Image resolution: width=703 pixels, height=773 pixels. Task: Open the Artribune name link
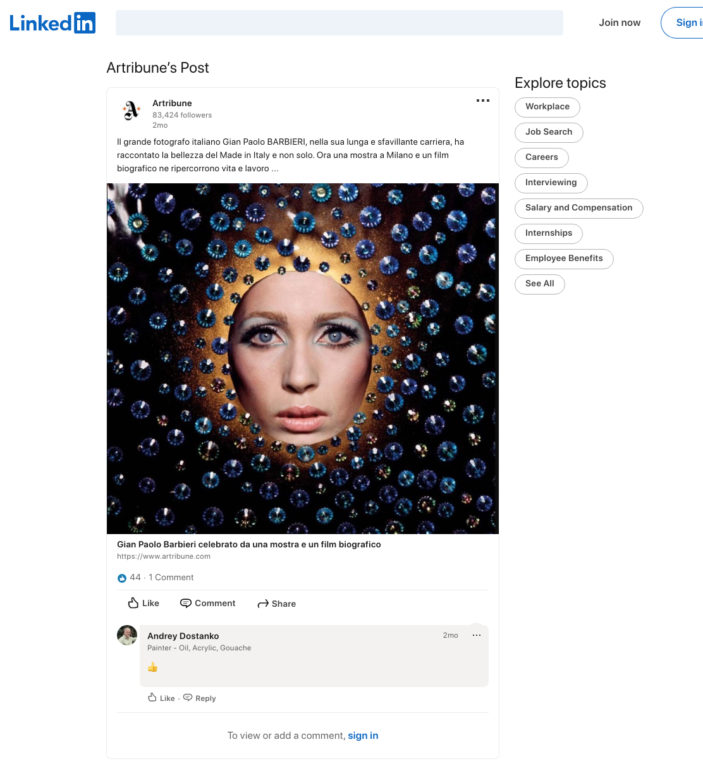tap(172, 103)
